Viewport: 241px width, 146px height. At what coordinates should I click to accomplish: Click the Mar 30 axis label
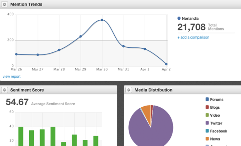102,69
